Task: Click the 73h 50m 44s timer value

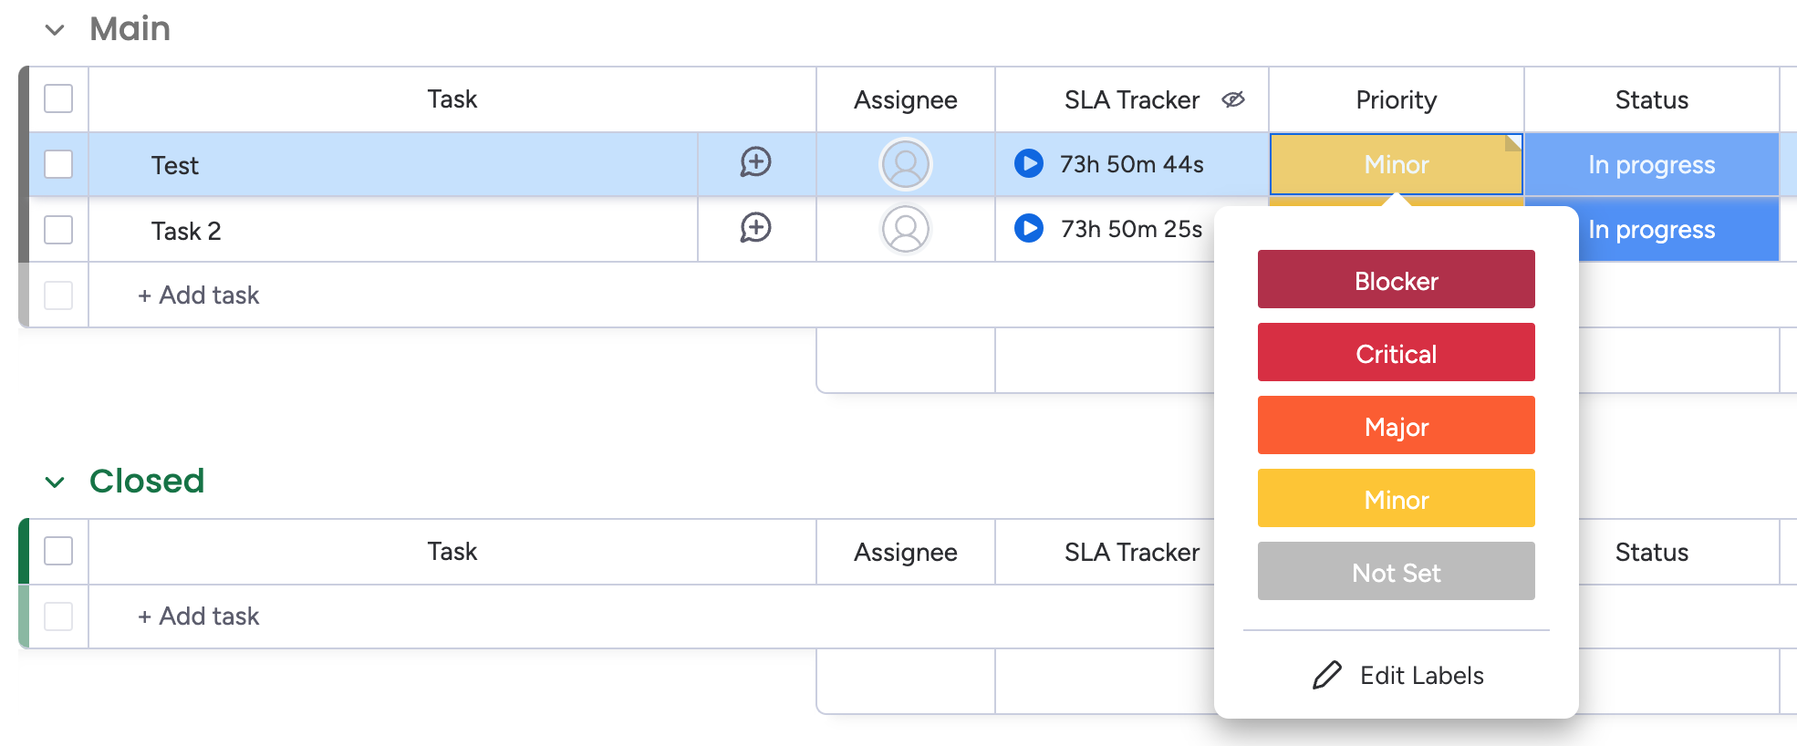Action: [1131, 164]
